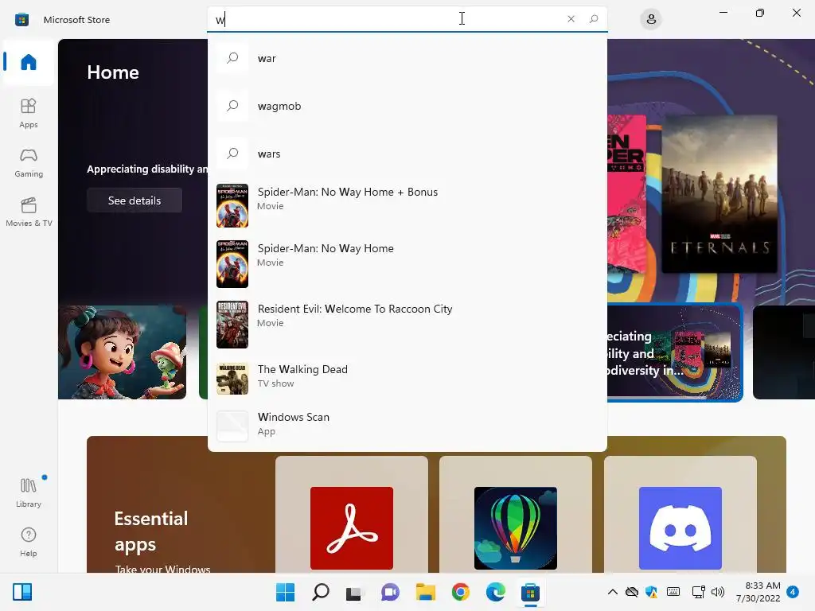Open the Widgets panel on the taskbar

(x=22, y=592)
